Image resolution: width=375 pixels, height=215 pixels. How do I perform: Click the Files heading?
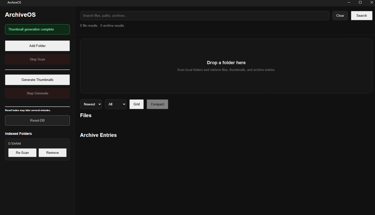click(86, 115)
